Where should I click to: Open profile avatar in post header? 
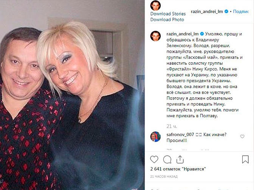[x=155, y=6]
